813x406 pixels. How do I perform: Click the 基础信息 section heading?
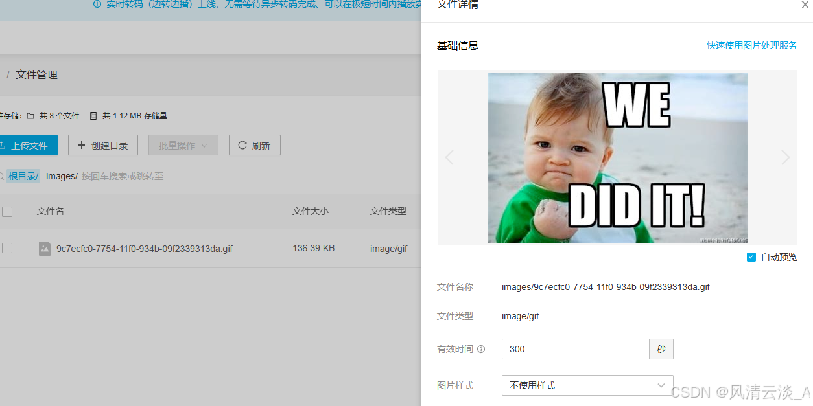pos(458,45)
